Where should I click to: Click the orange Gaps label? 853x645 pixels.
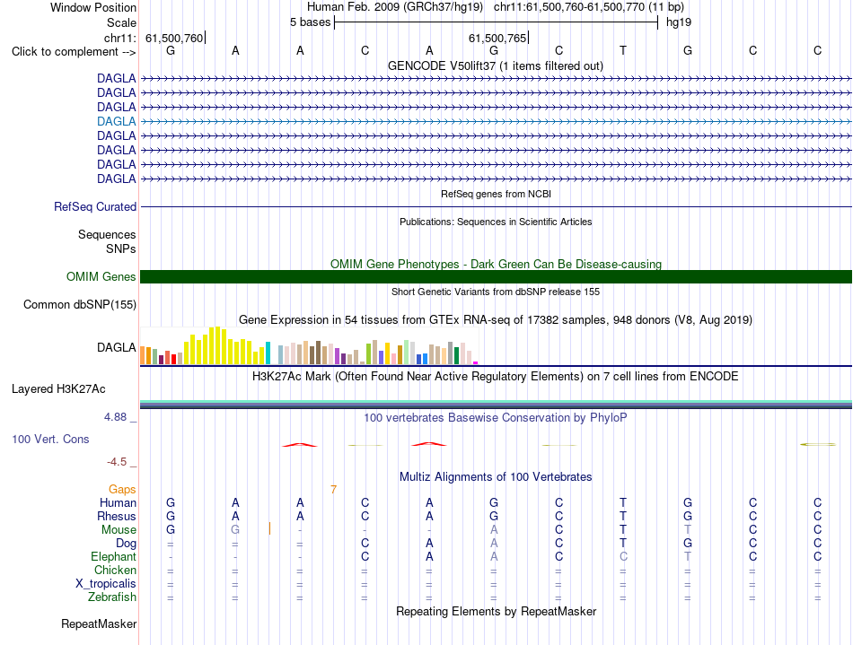(x=122, y=490)
